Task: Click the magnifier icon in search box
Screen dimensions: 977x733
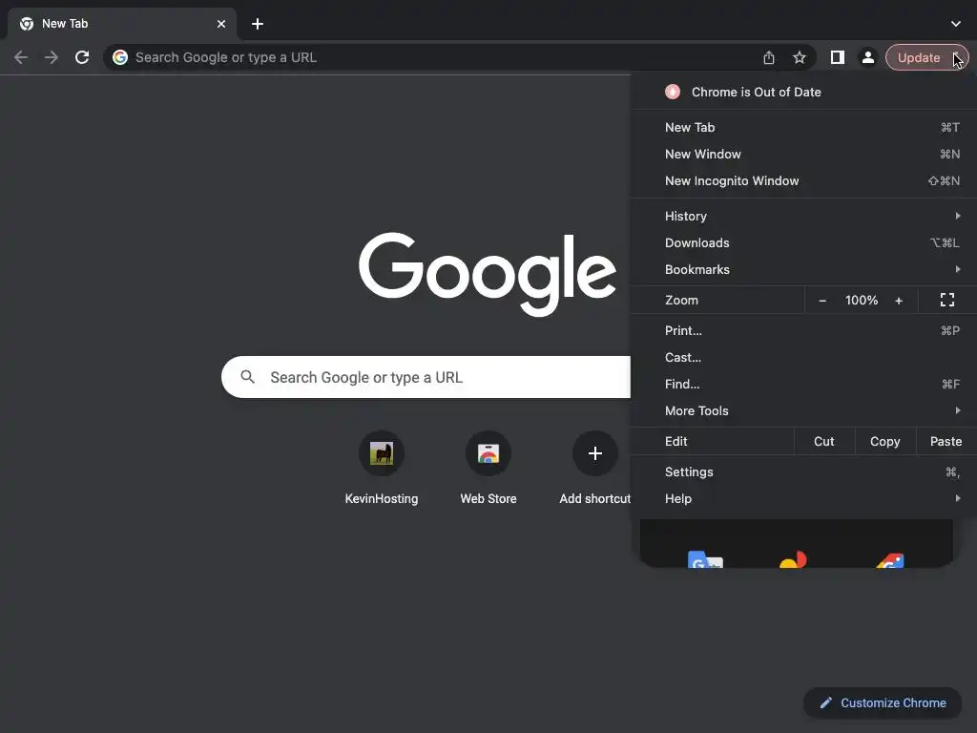Action: [247, 377]
